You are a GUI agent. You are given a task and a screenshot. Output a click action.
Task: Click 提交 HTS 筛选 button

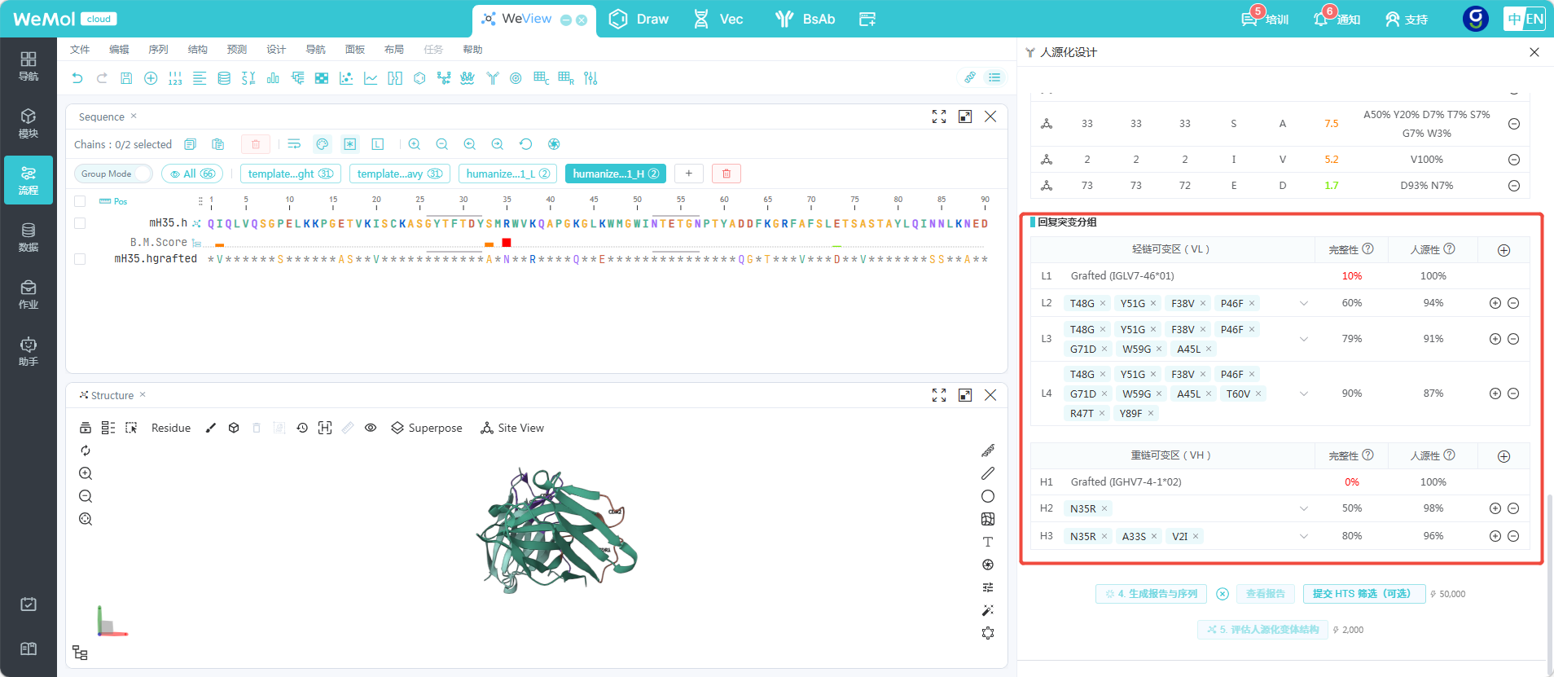click(x=1364, y=594)
